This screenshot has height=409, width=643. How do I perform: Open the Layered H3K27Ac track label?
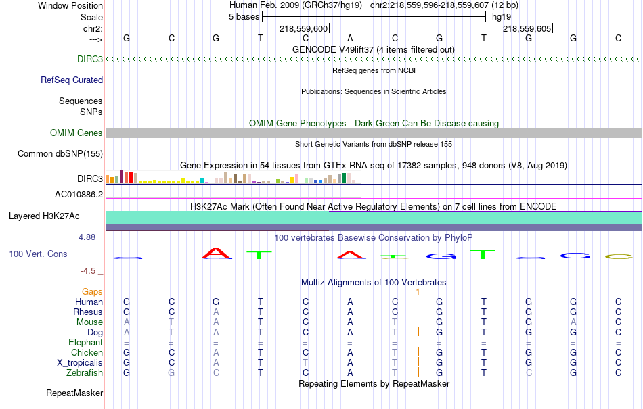pyautogui.click(x=44, y=216)
